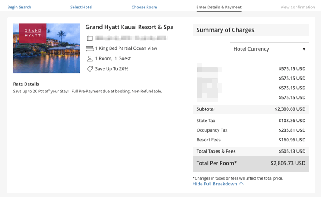Click the Rate Details heading
The image size is (321, 197).
[x=26, y=84]
